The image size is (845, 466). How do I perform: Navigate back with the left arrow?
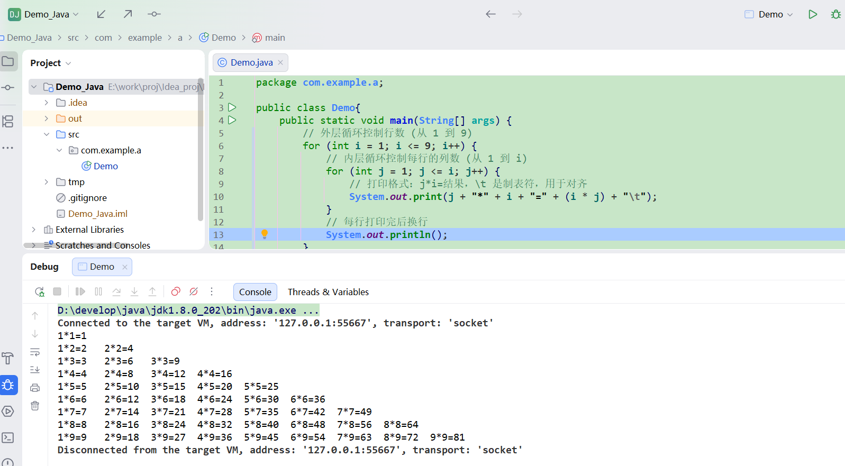(x=491, y=14)
